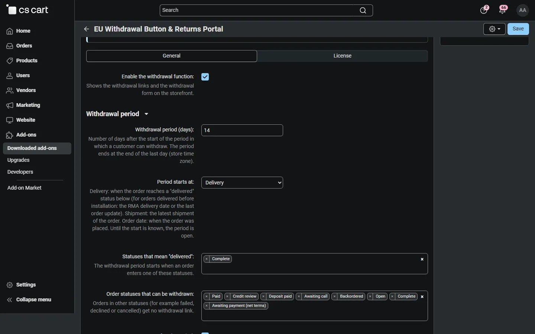Go to Downloaded add-ons
The width and height of the screenshot is (535, 334).
37,148
